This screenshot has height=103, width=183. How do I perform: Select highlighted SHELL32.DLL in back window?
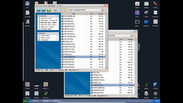[112, 85]
